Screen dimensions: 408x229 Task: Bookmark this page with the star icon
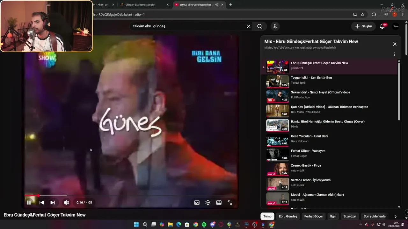362,14
